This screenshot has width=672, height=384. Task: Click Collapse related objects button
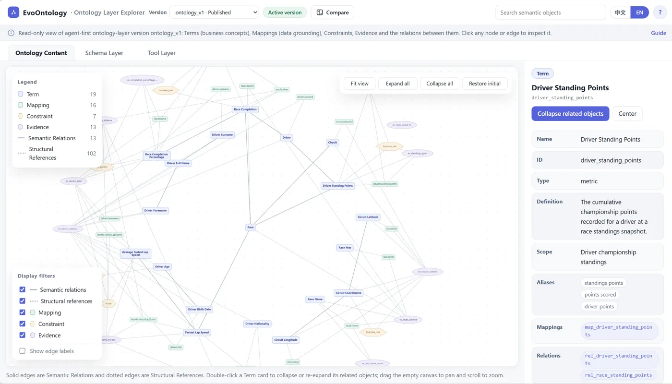point(570,114)
